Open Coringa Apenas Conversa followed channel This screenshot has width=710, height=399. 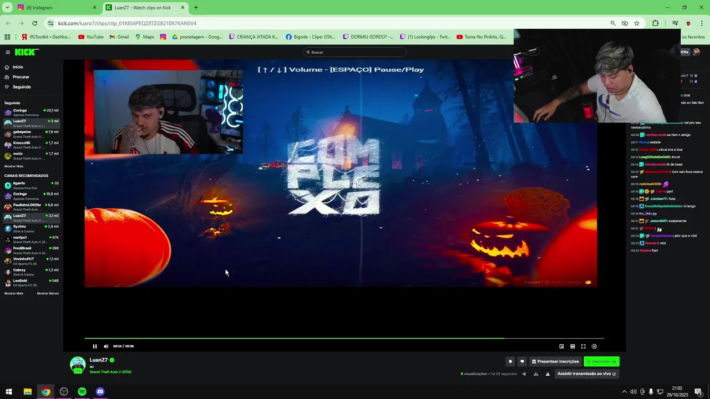pos(32,112)
